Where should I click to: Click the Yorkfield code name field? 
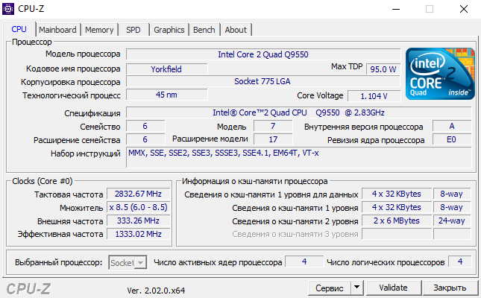tap(166, 69)
